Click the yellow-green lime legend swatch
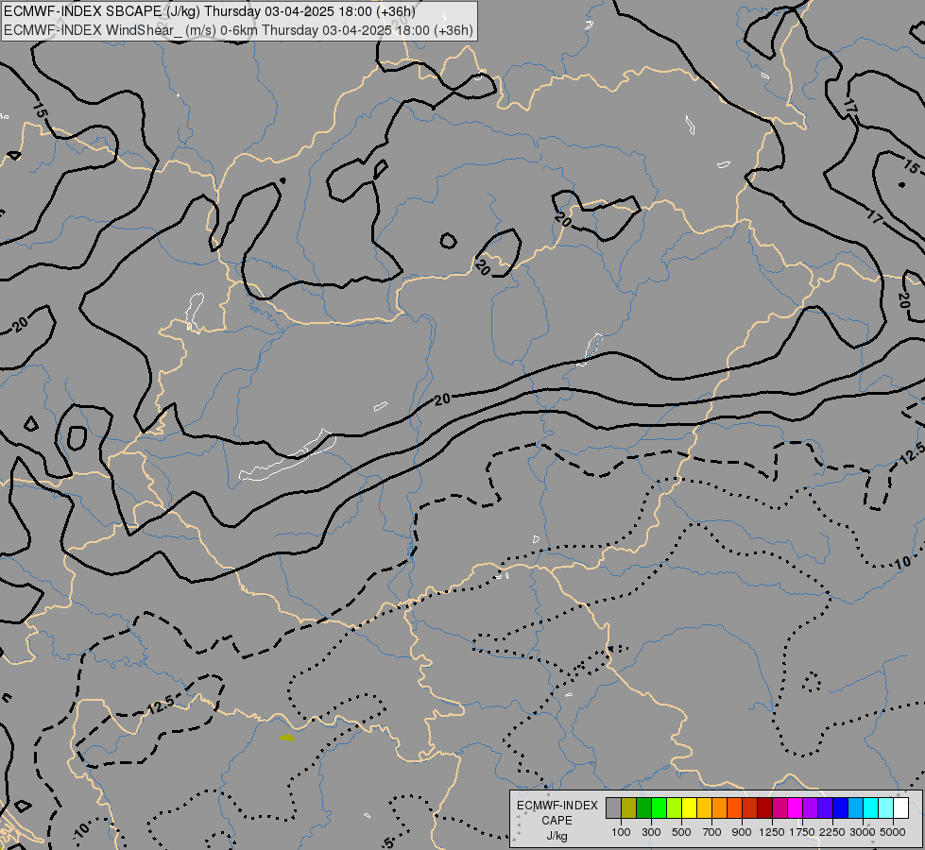Viewport: 925px width, 850px height. [675, 808]
